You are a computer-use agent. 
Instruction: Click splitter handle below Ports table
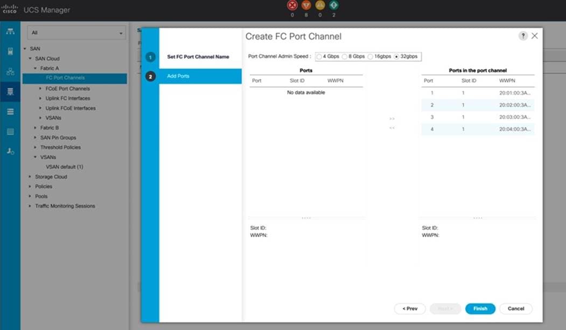coord(306,218)
